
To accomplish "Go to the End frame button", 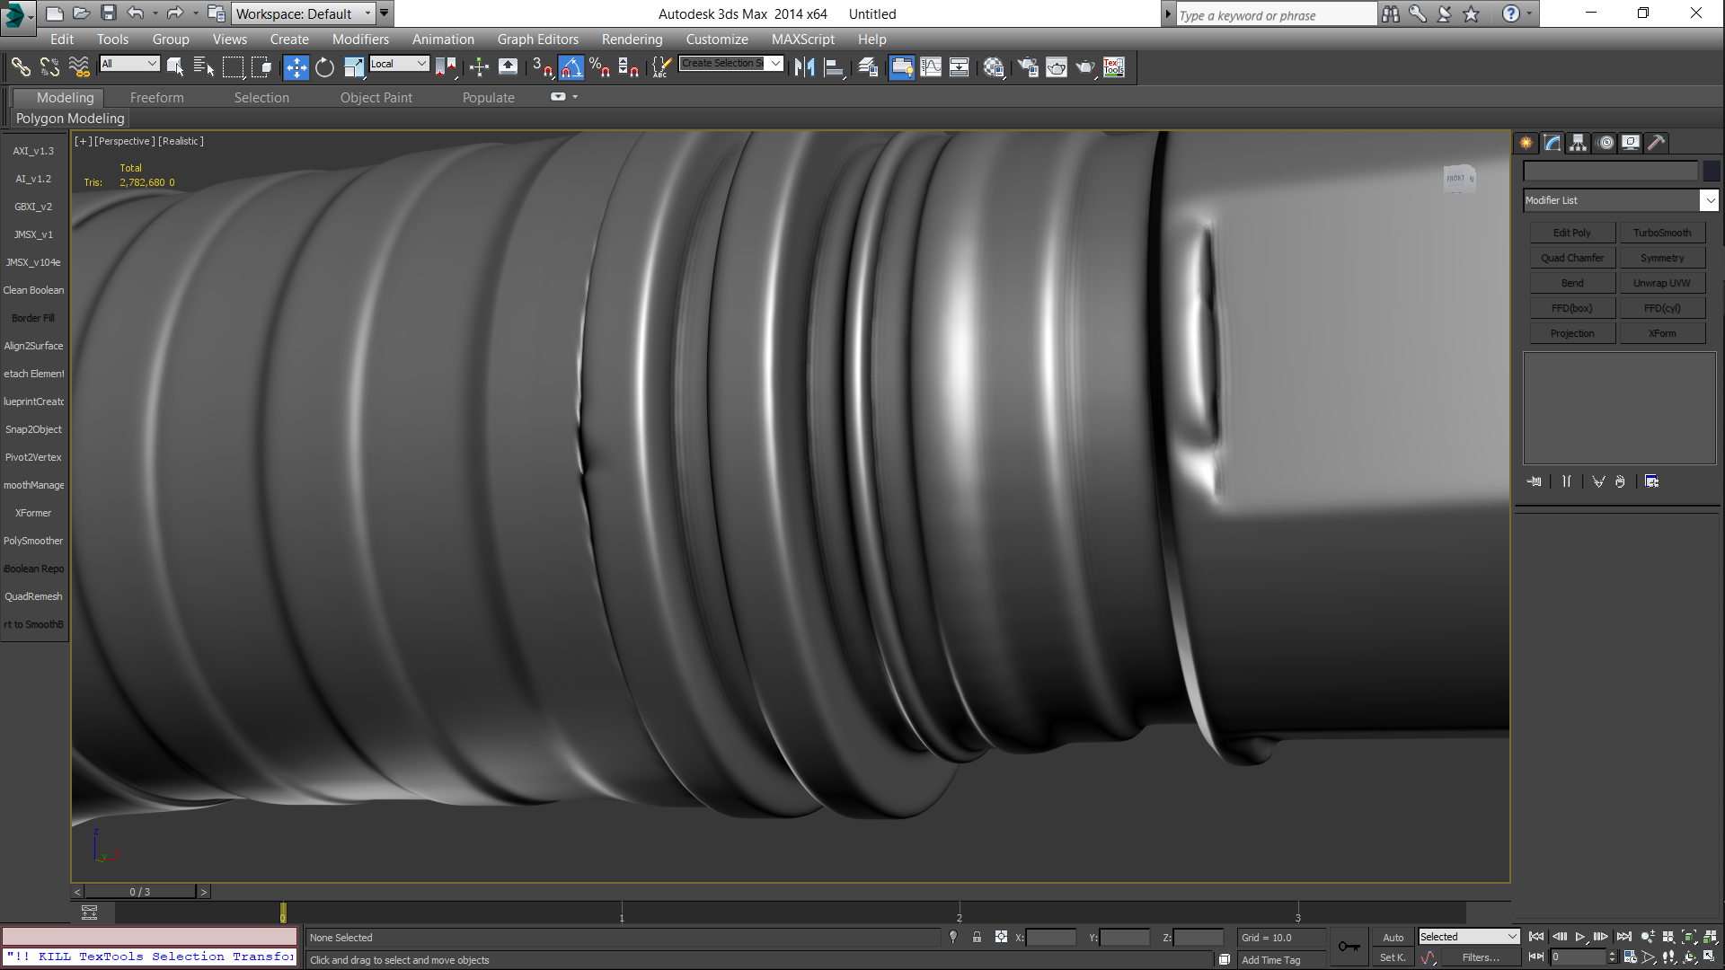I will point(1624,937).
